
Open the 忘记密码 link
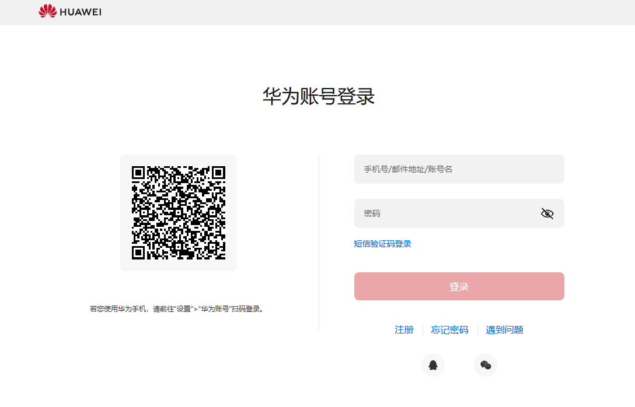coord(449,329)
